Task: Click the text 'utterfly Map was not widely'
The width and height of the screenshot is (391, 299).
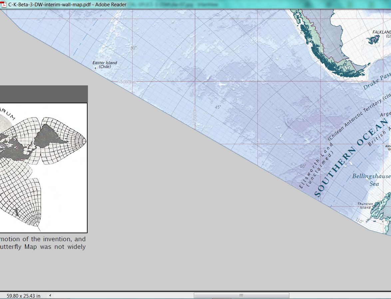Action: (43, 247)
